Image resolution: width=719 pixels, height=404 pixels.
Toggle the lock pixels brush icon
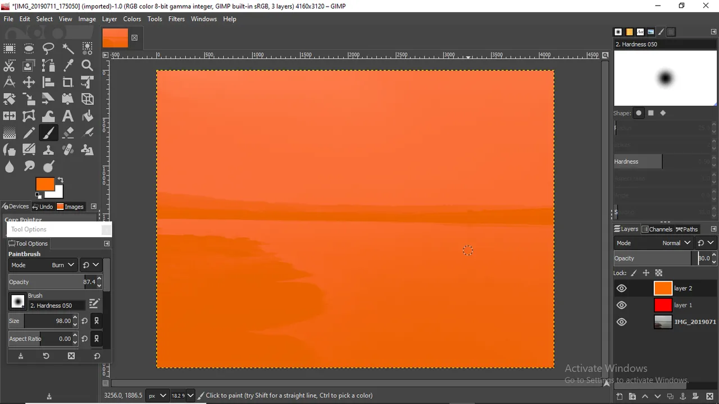tap(634, 273)
